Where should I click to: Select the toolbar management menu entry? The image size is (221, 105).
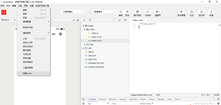click(x=34, y=68)
